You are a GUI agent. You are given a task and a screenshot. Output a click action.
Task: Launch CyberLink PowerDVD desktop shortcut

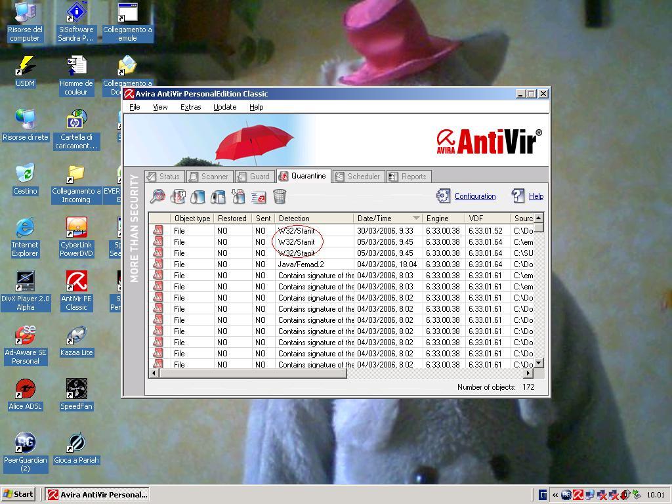76,238
